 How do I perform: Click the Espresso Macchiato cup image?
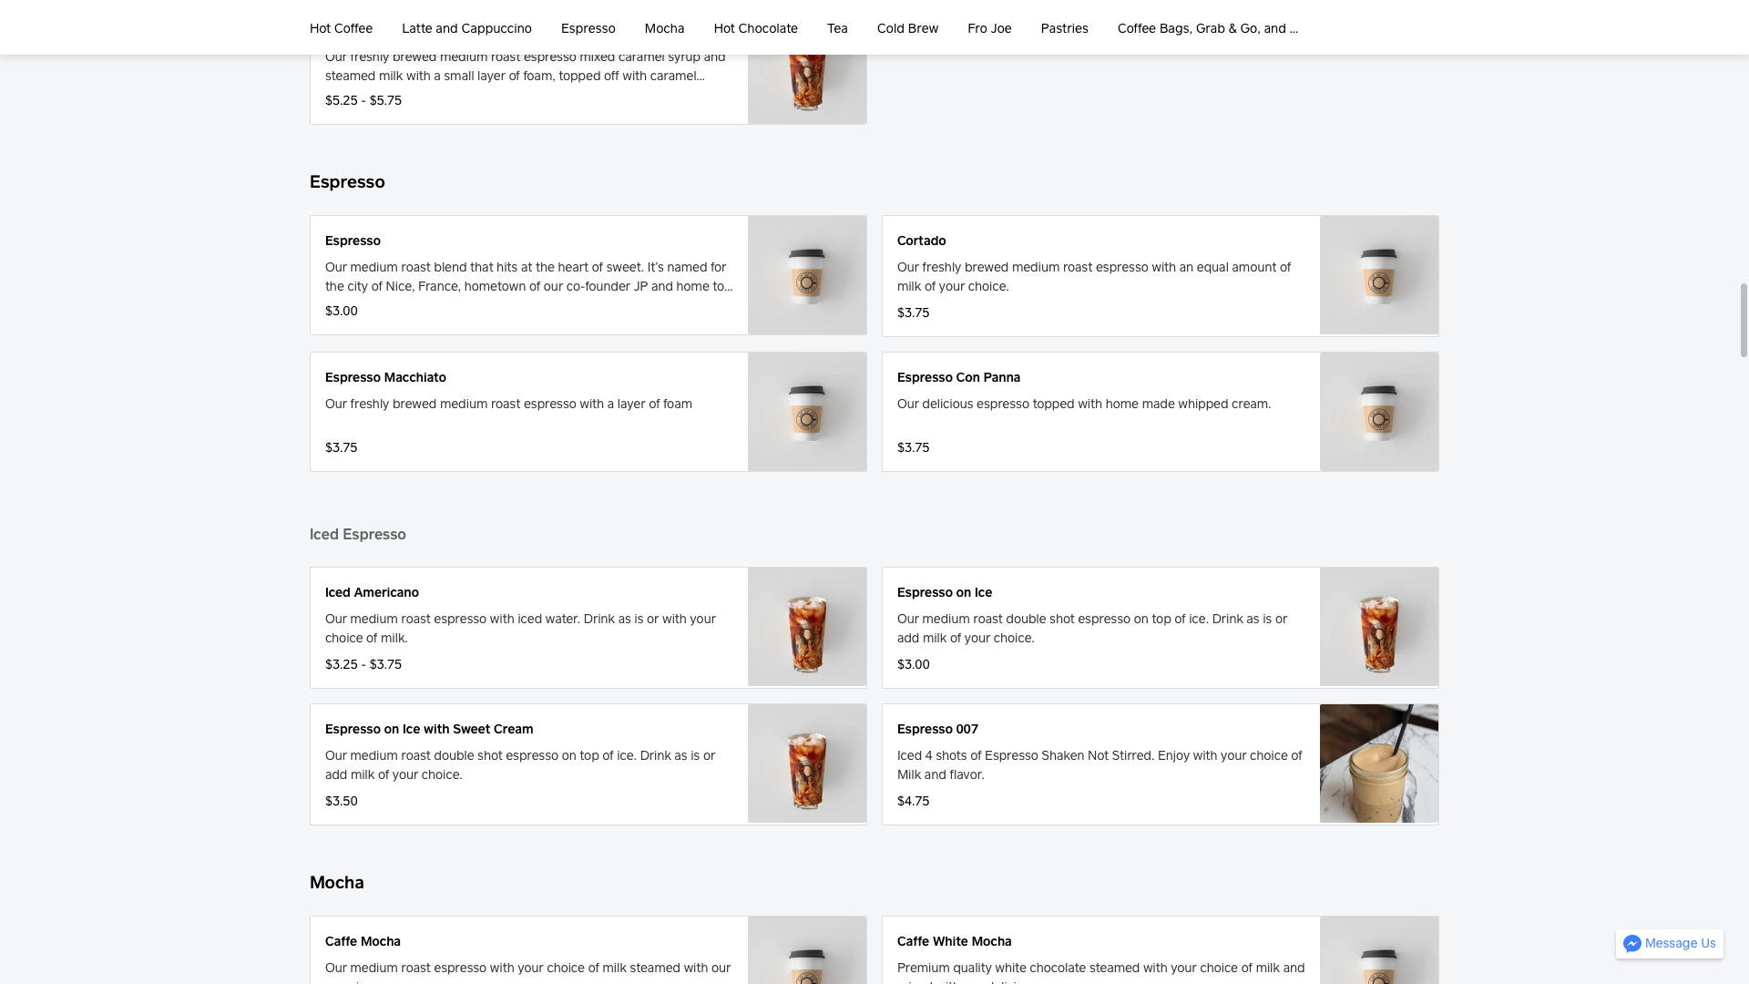point(807,412)
